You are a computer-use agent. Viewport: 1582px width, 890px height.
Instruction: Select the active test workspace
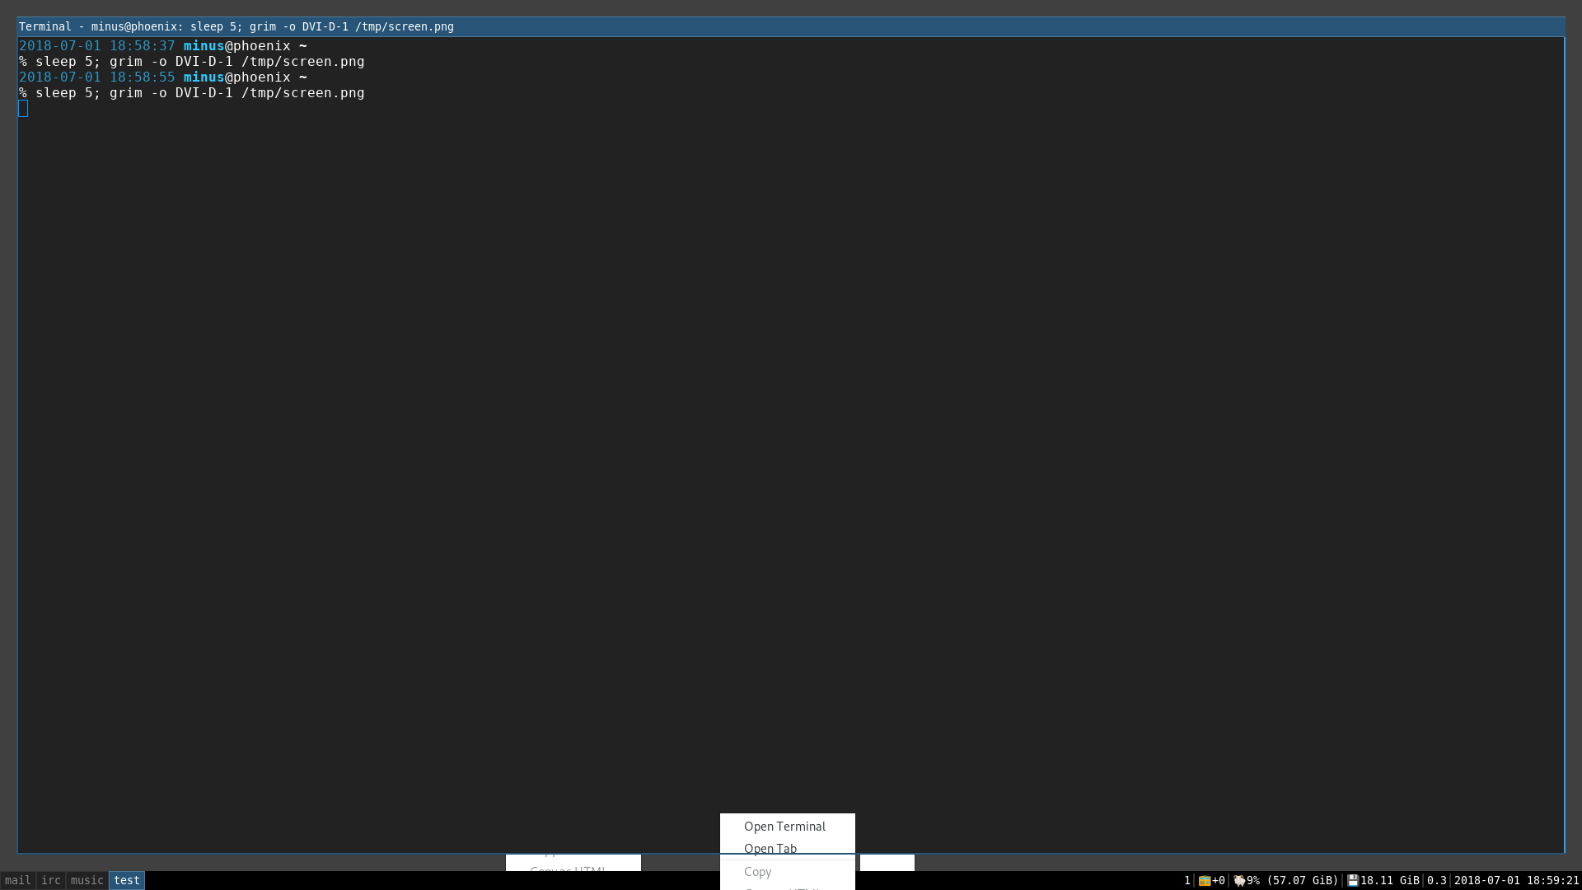point(125,880)
